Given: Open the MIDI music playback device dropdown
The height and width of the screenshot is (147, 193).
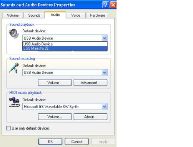Looking at the screenshot, I should (65, 106).
